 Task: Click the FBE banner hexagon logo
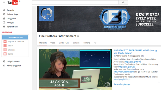click(115, 17)
